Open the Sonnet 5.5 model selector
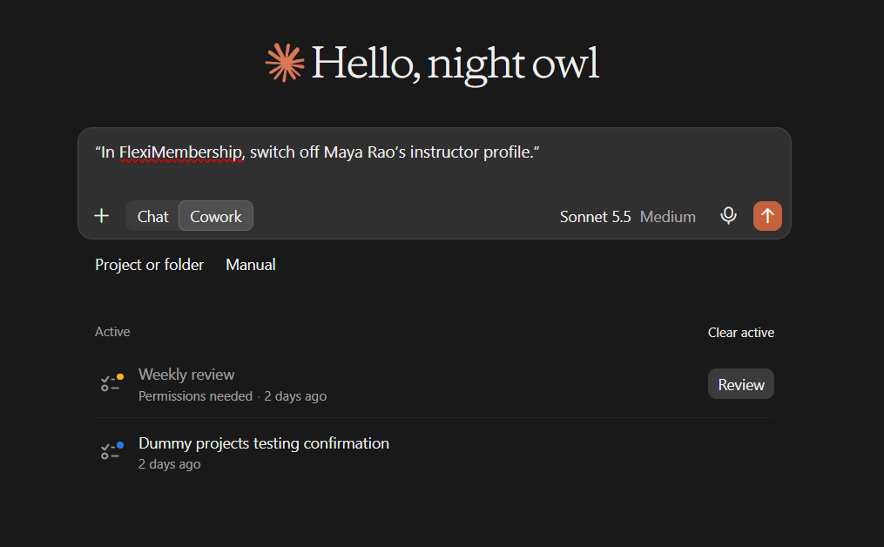The width and height of the screenshot is (884, 547). click(596, 217)
